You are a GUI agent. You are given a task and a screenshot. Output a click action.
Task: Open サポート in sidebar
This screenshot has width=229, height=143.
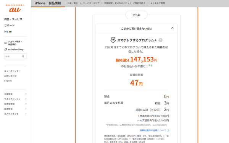point(9,26)
